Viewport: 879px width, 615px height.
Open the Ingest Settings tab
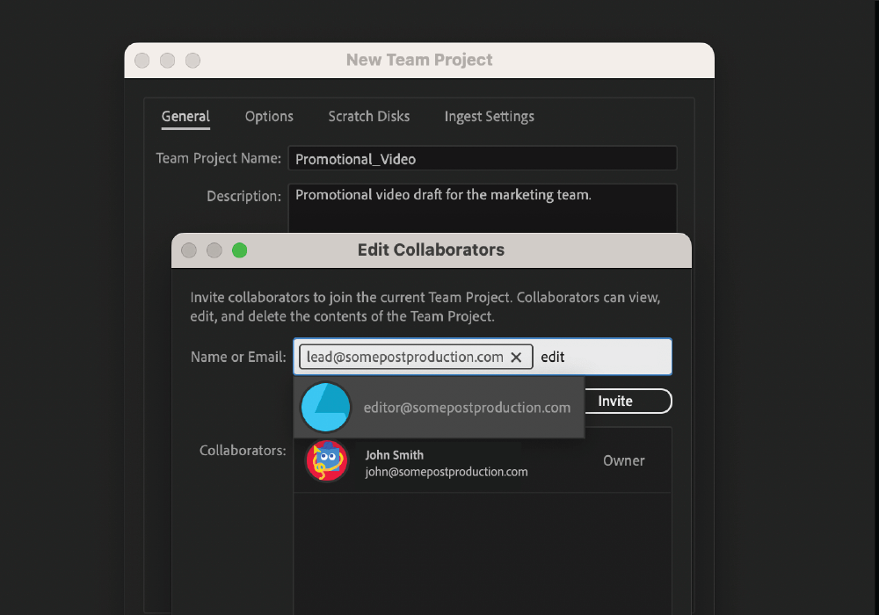point(489,116)
